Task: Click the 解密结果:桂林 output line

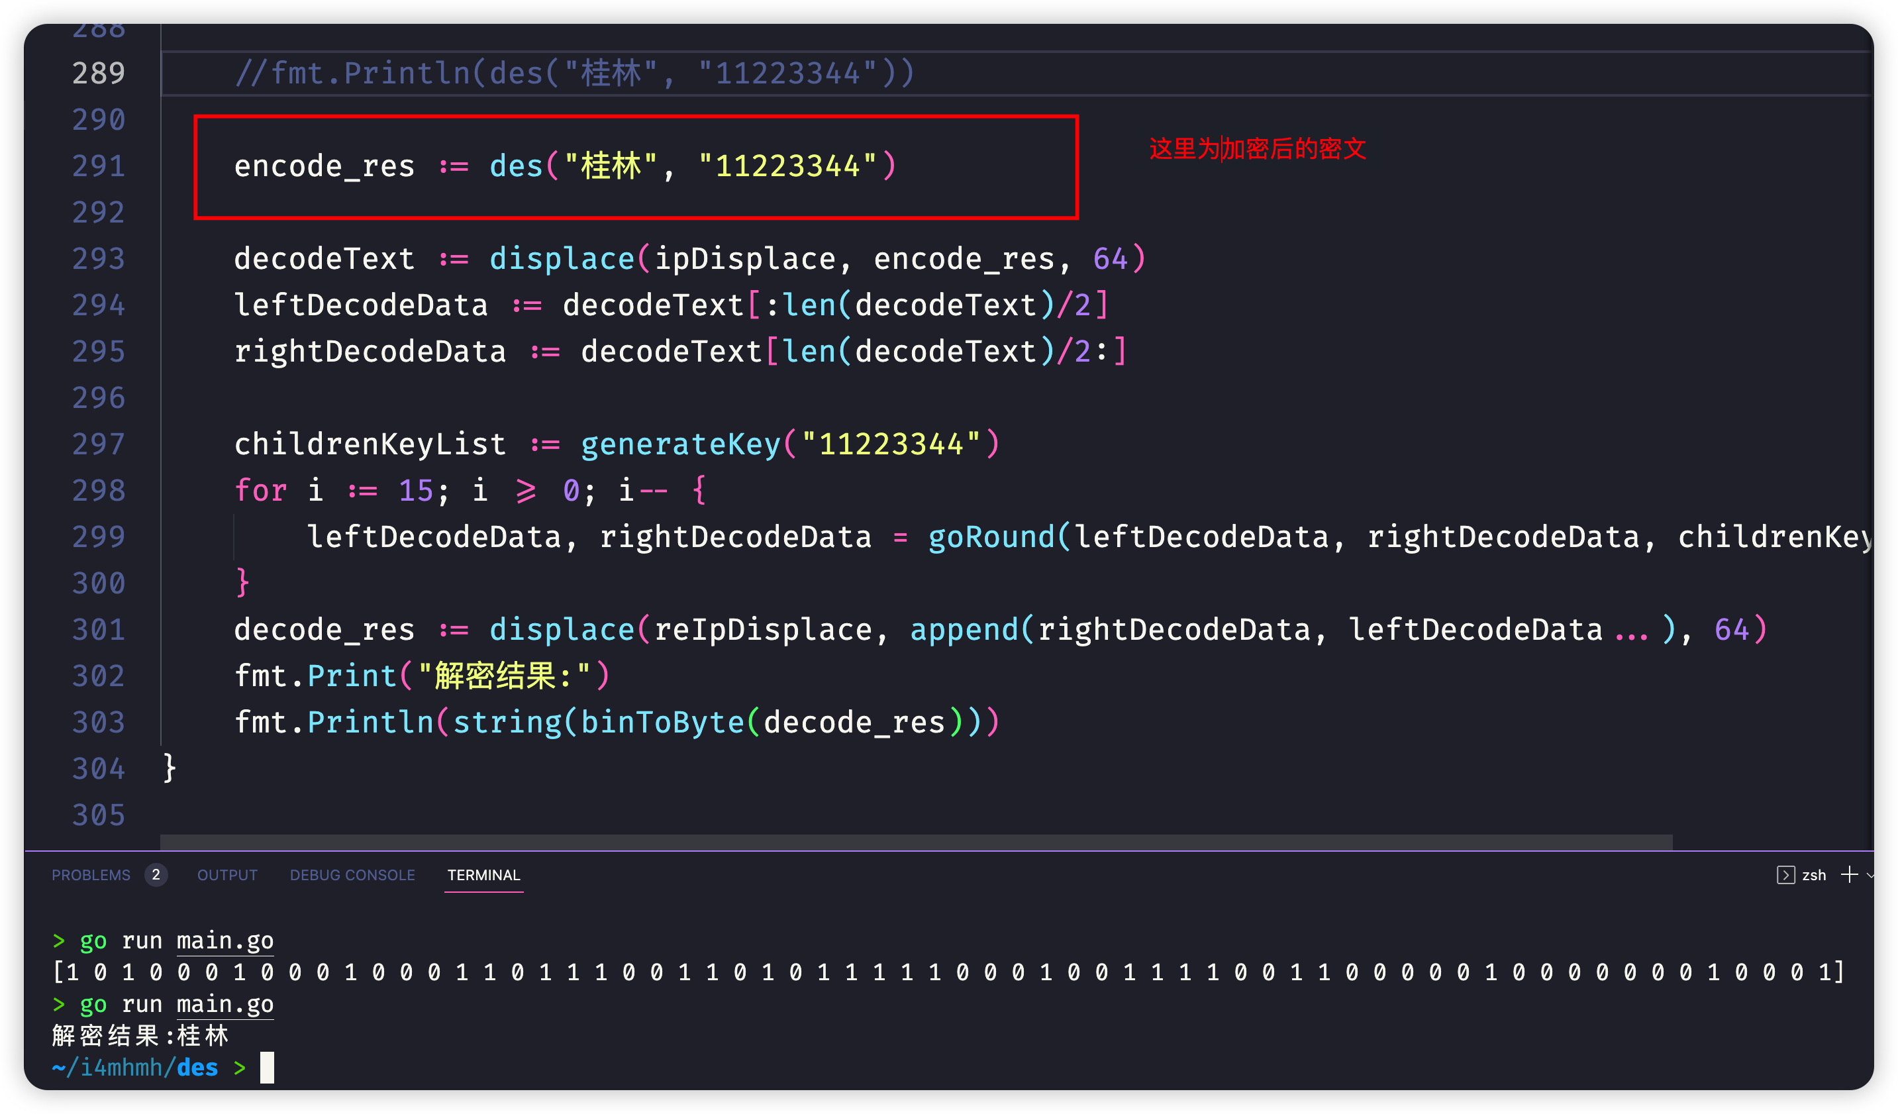Action: pyautogui.click(x=140, y=1036)
